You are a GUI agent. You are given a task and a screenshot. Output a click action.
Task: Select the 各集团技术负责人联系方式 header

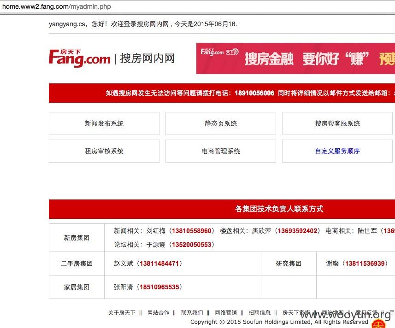click(x=279, y=209)
